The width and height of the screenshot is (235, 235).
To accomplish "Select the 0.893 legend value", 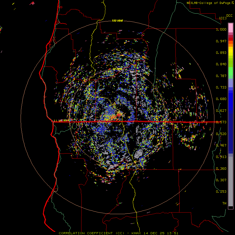I will coord(221,52).
